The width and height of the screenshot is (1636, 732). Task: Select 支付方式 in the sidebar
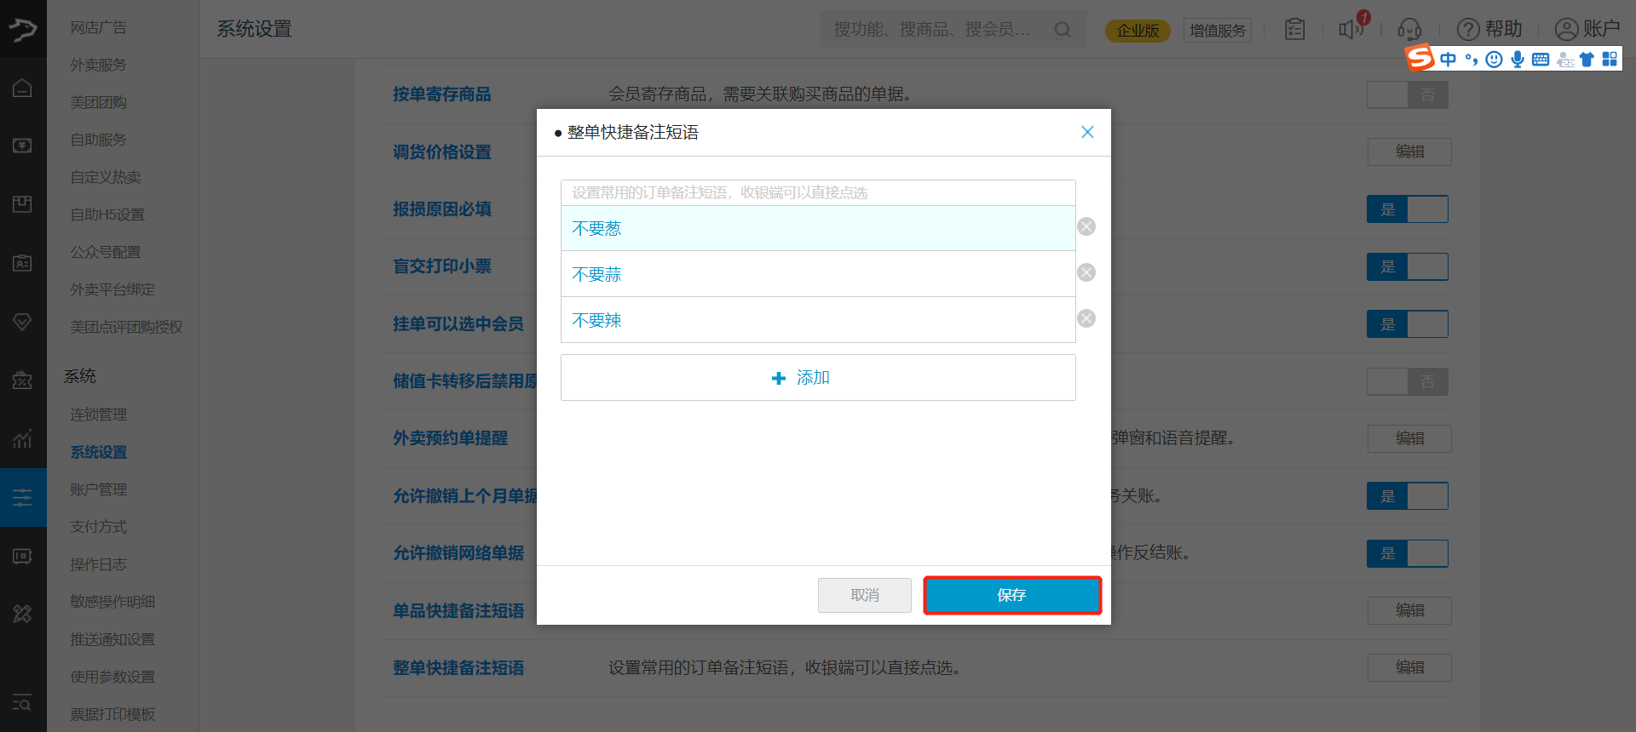[x=98, y=527]
